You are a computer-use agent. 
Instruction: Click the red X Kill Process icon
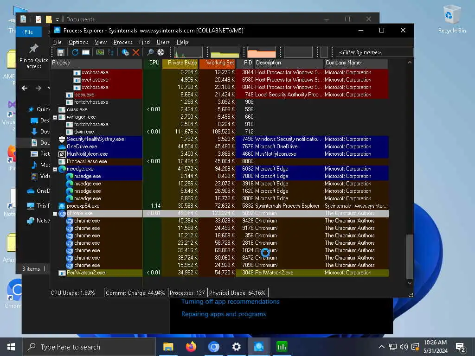136,52
